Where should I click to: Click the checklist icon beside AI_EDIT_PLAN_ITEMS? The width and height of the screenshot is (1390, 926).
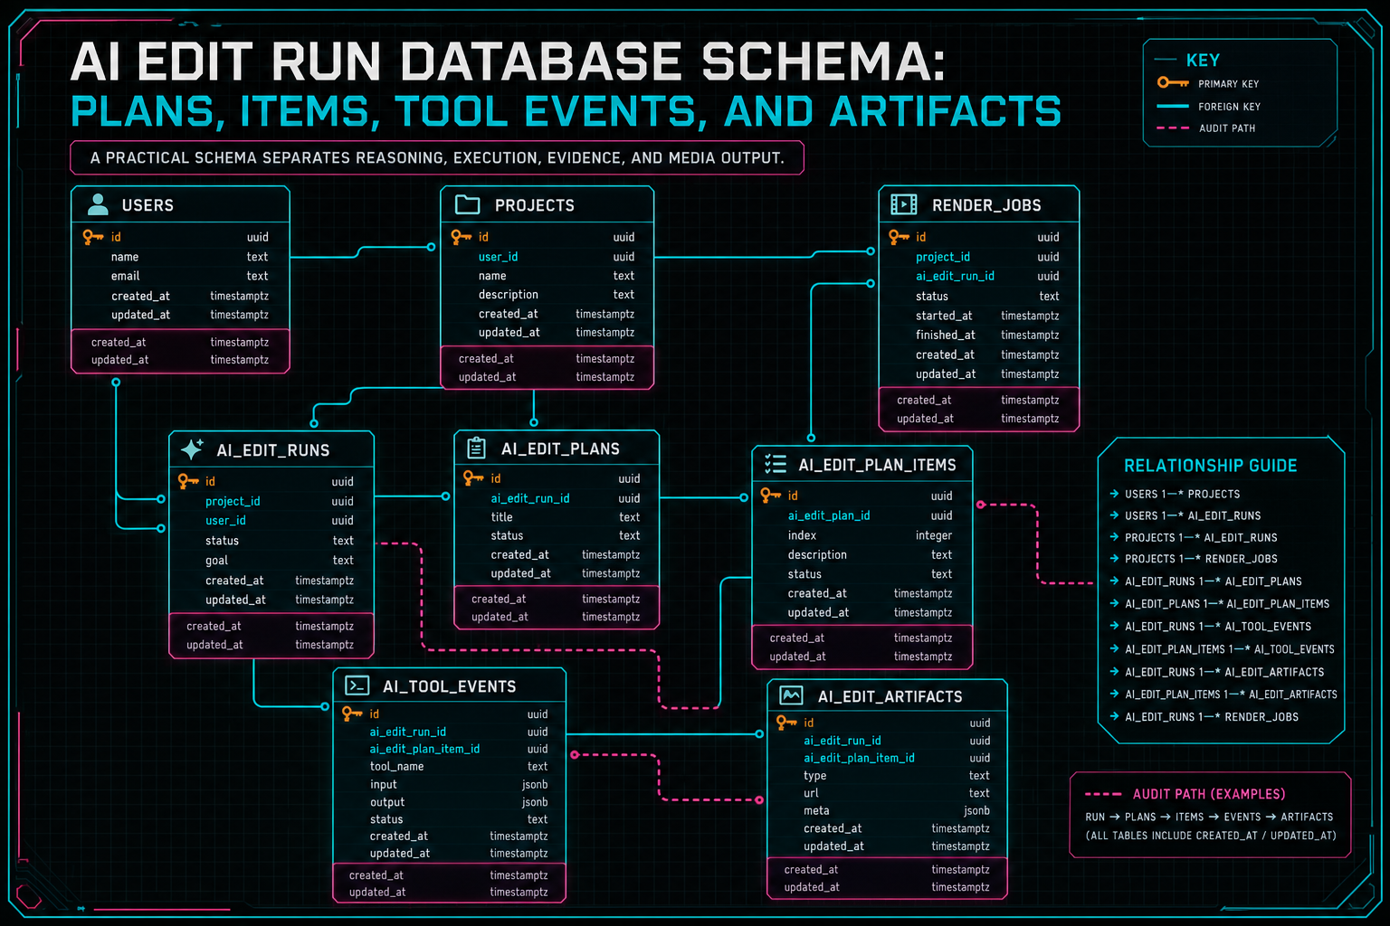776,464
